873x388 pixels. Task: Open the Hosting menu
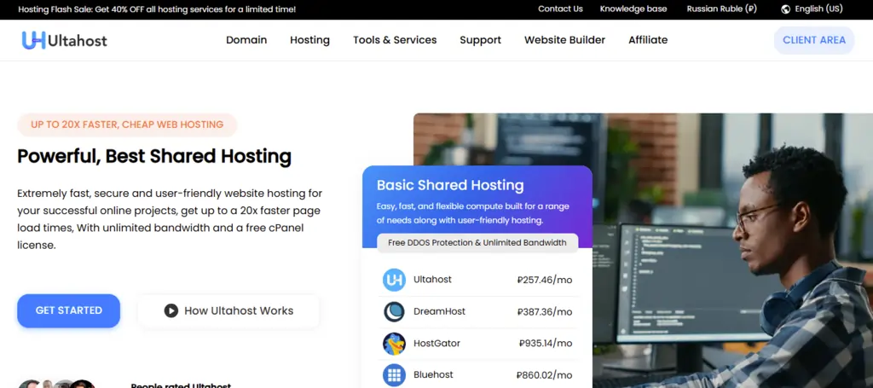pos(309,40)
